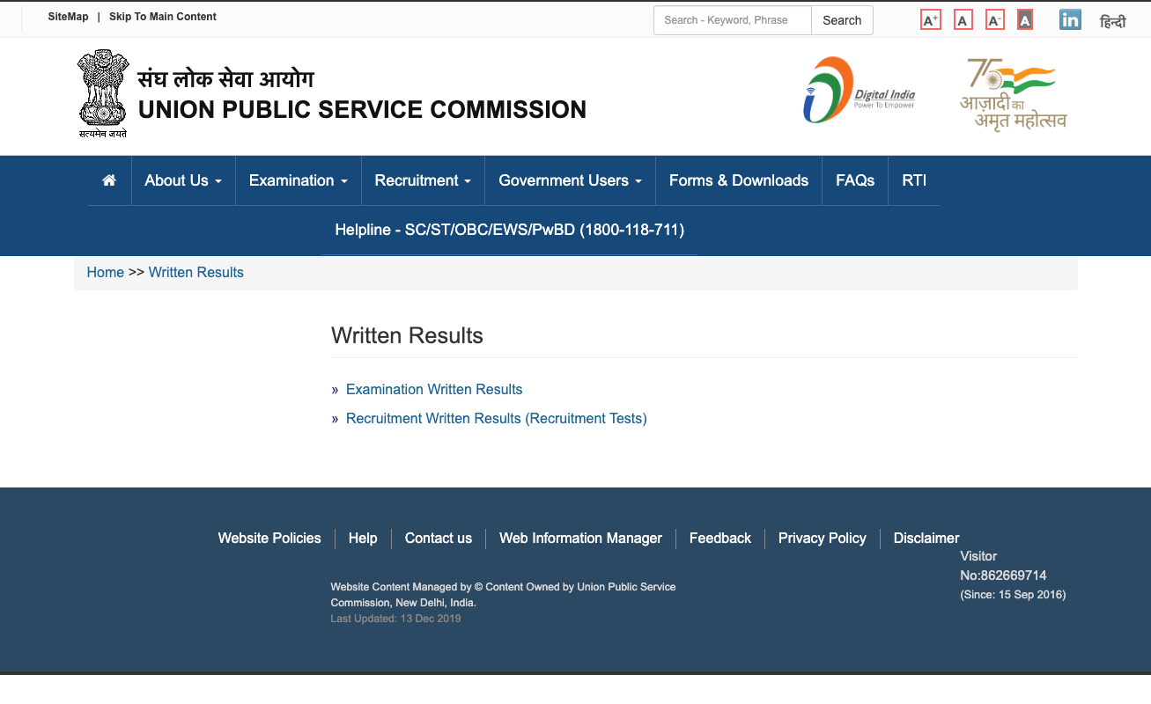Open the SiteMap link
The width and height of the screenshot is (1151, 704).
pyautogui.click(x=69, y=17)
